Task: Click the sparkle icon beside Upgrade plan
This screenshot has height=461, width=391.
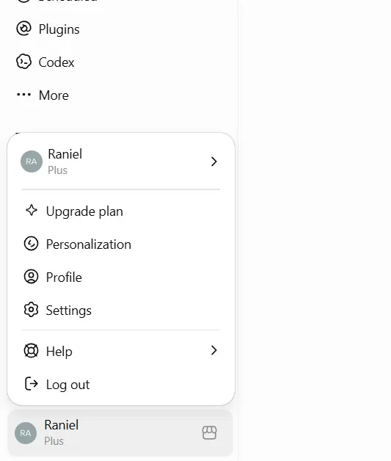Action: [x=32, y=211]
